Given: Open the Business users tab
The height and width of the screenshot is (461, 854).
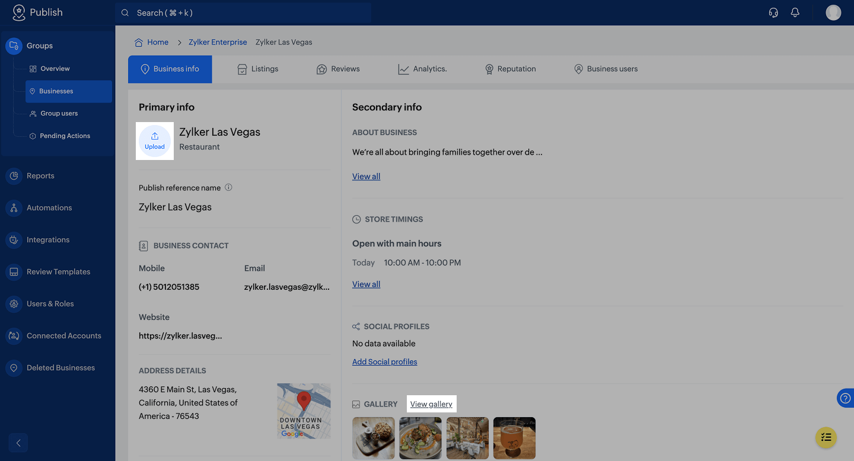Looking at the screenshot, I should [x=606, y=69].
